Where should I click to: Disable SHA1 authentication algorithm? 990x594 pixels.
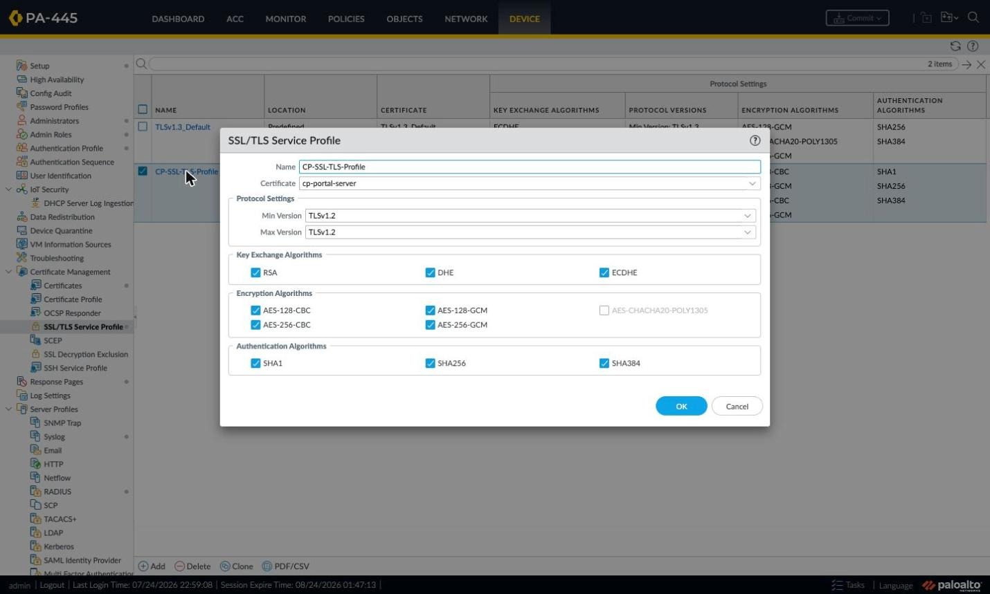[x=255, y=363]
